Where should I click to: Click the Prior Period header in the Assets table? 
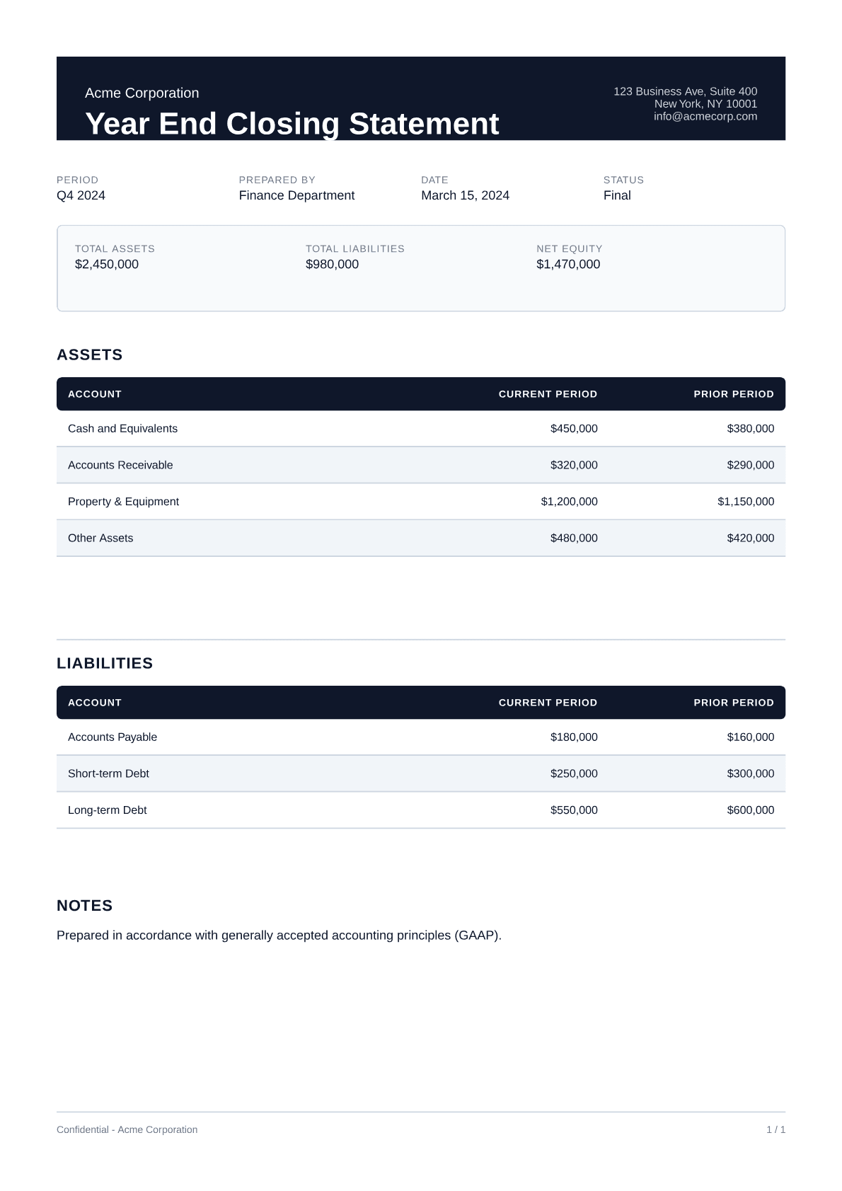[x=733, y=394]
